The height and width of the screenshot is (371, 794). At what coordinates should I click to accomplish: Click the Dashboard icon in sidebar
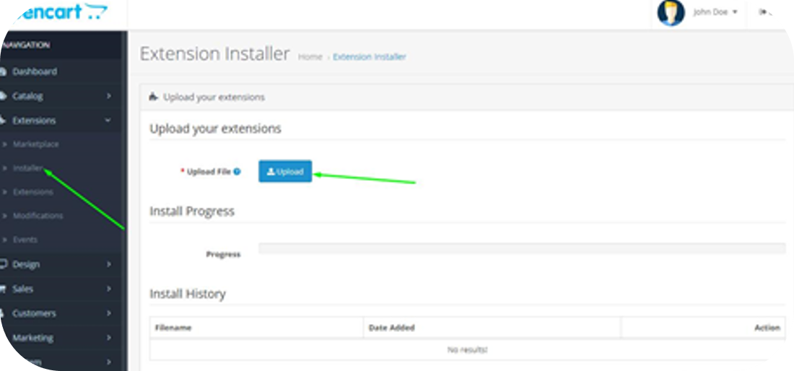point(4,71)
